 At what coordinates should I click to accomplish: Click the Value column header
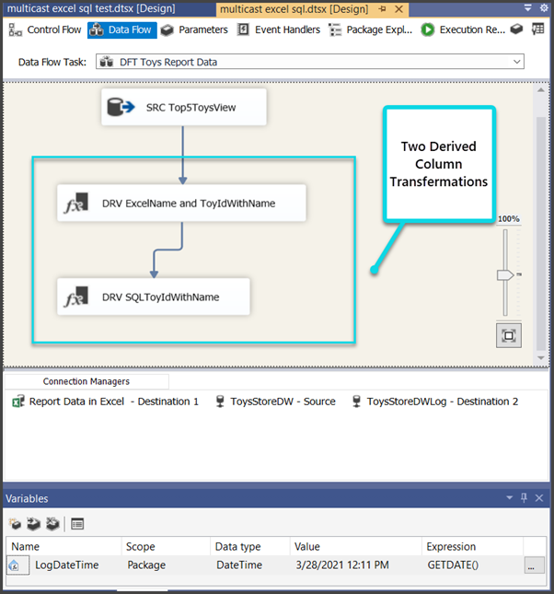356,546
